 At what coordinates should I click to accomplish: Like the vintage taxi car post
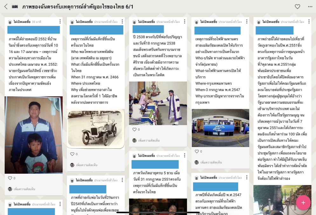click(x=72, y=154)
